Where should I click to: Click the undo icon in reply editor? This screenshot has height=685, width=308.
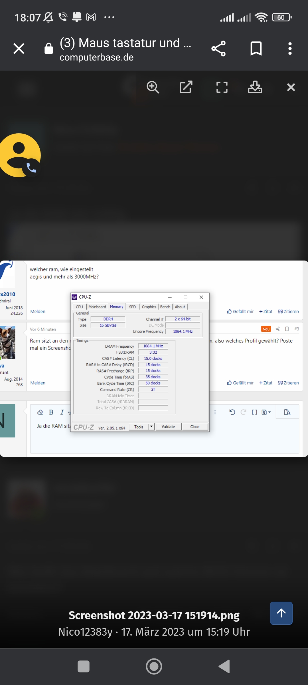click(232, 412)
